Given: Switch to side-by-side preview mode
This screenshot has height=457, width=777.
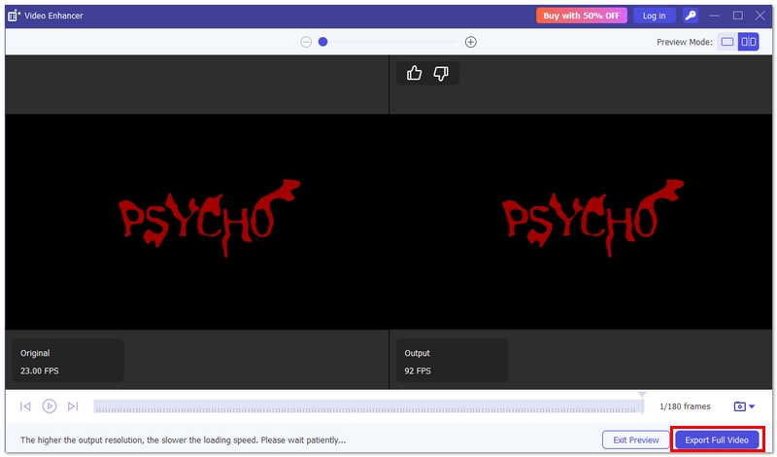Looking at the screenshot, I should (x=748, y=42).
